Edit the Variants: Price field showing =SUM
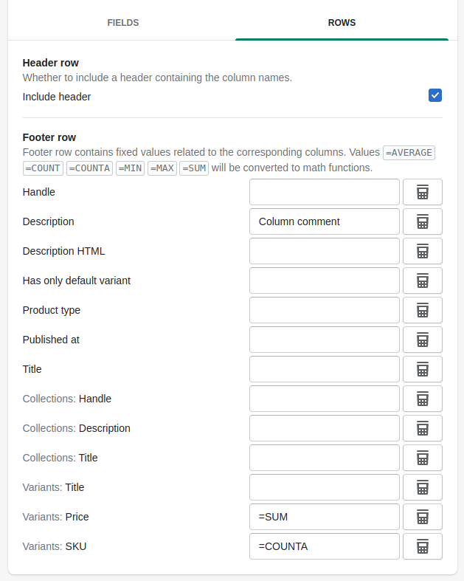The width and height of the screenshot is (464, 581). click(x=325, y=517)
